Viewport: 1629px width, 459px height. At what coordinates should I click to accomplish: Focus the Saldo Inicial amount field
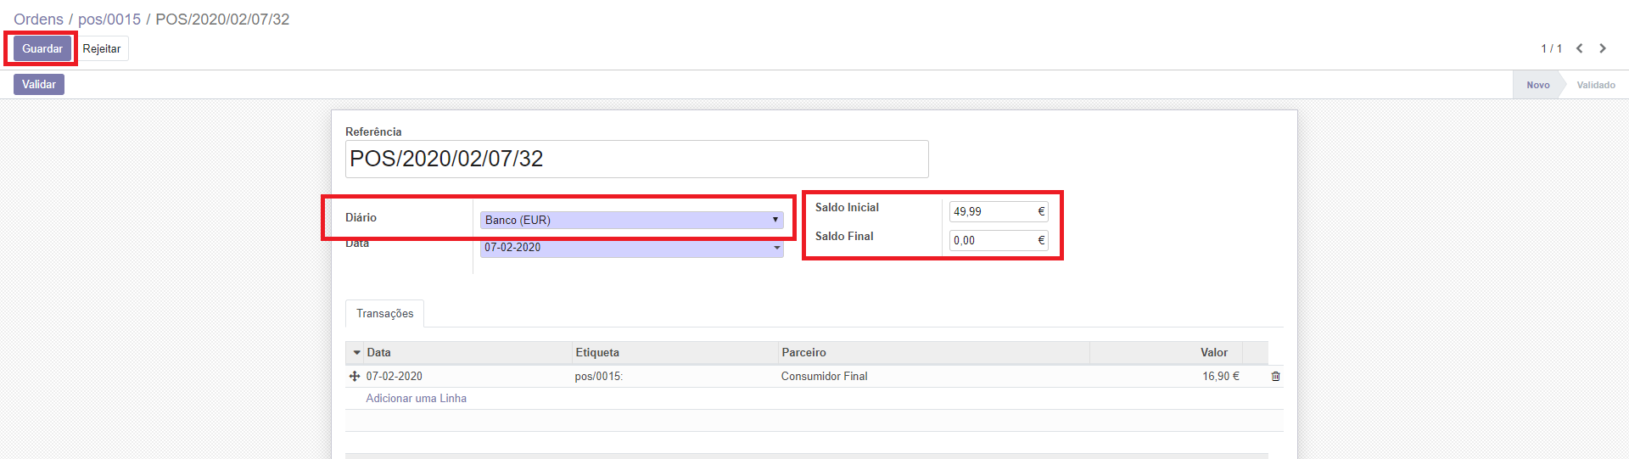991,211
